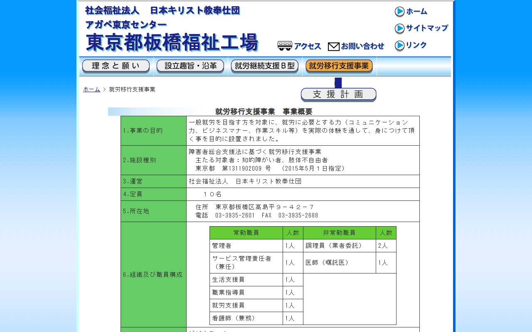Click the 5.所在地 row header
The image size is (532, 332).
154,211
